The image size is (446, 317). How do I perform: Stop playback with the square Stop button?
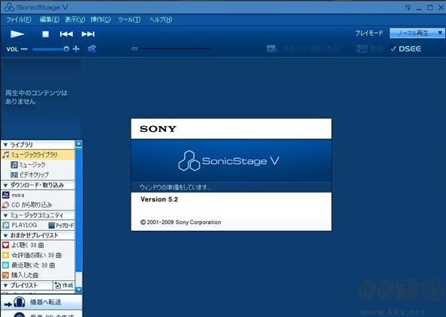coord(46,34)
